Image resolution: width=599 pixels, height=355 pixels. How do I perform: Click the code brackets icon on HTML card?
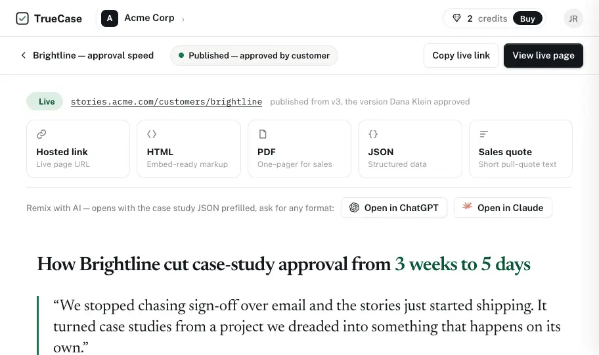click(x=152, y=134)
